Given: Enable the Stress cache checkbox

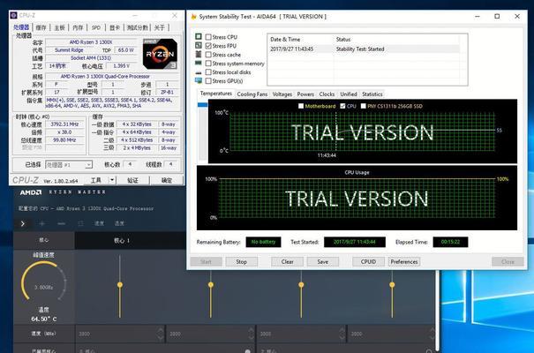Looking at the screenshot, I should coord(208,55).
